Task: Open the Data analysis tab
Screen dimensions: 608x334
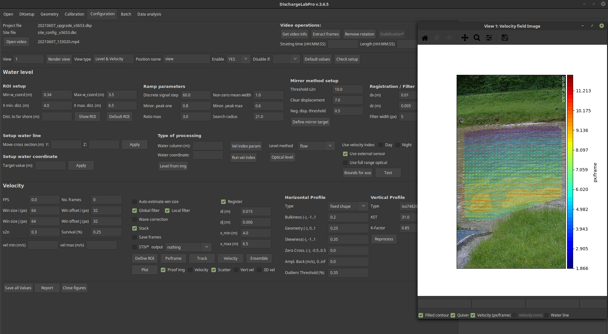Action: click(149, 14)
